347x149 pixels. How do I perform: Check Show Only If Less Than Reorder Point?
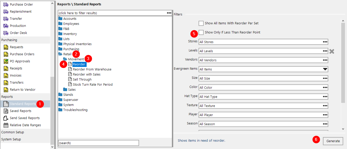201,32
